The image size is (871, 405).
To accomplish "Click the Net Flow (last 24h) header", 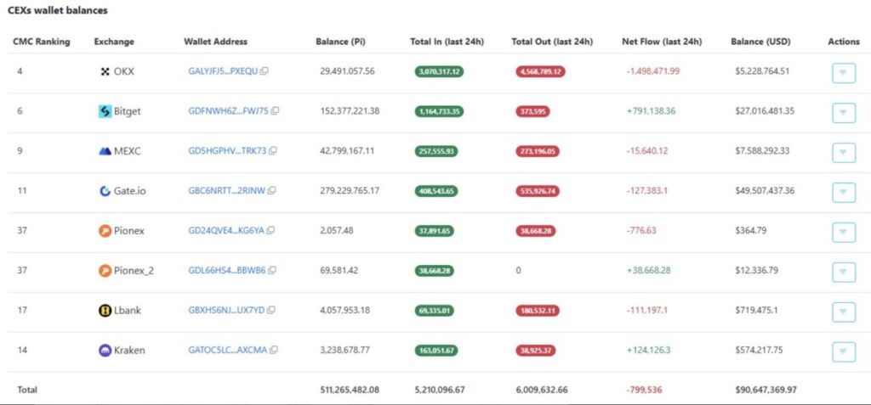I will [x=661, y=42].
